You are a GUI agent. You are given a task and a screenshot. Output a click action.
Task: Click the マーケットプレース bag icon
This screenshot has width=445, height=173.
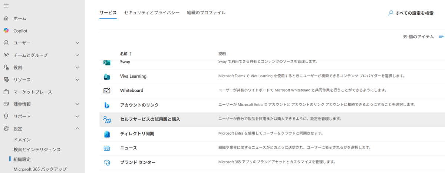(x=6, y=92)
